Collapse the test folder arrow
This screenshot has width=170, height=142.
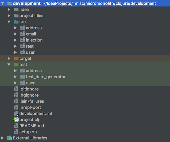pyautogui.click(x=9, y=65)
